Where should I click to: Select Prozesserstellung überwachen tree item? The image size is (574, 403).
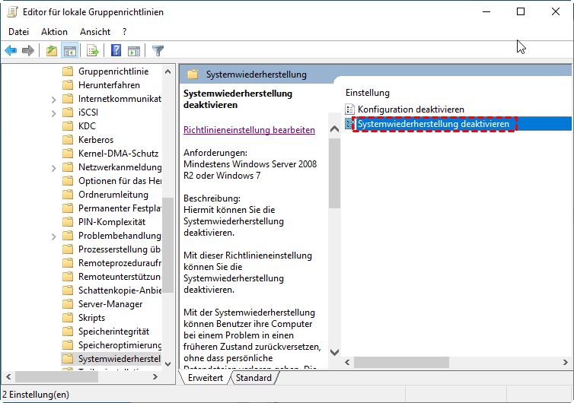(120, 249)
